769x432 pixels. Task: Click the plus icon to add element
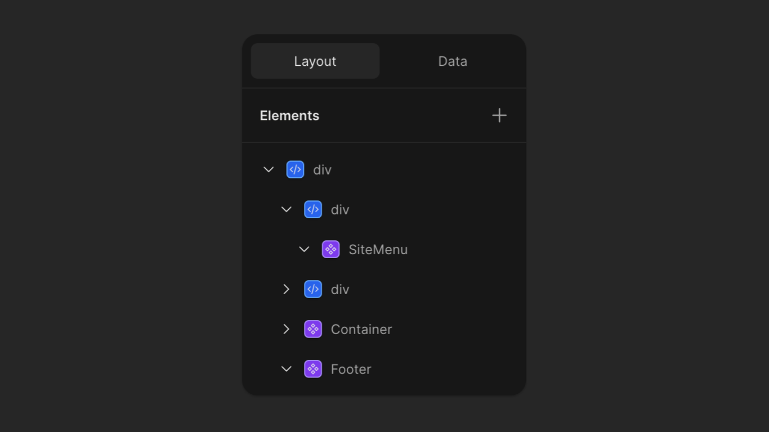(x=499, y=115)
